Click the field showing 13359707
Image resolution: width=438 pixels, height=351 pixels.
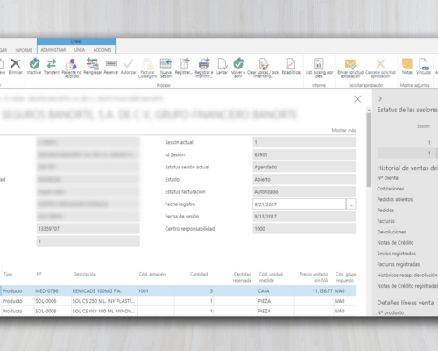[x=88, y=229]
